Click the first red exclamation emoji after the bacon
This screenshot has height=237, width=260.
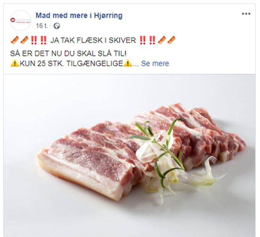click(34, 40)
